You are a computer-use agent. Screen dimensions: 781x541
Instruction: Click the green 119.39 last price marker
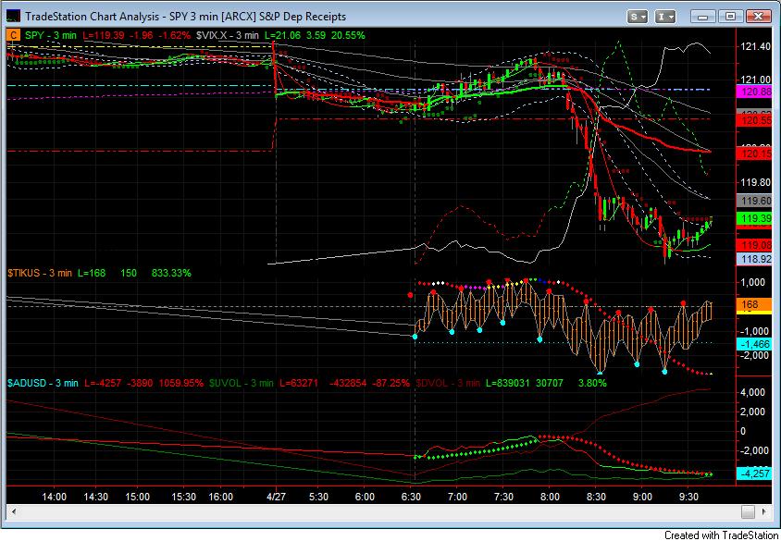coord(755,218)
